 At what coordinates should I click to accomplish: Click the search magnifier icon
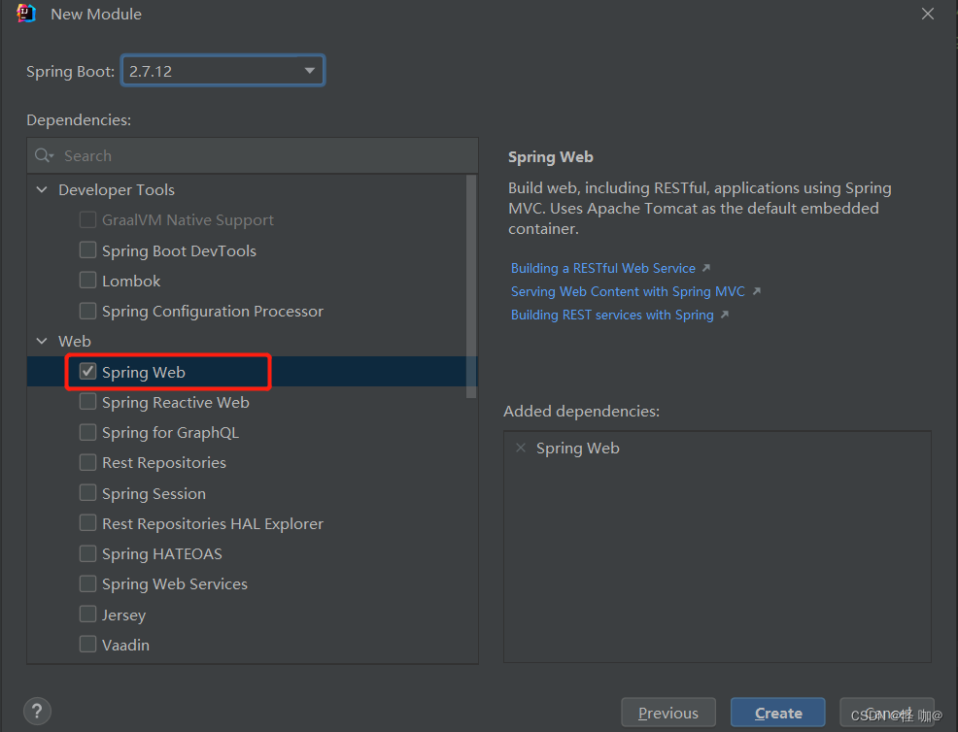click(44, 155)
